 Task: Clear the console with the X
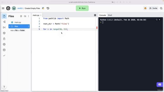[159, 20]
